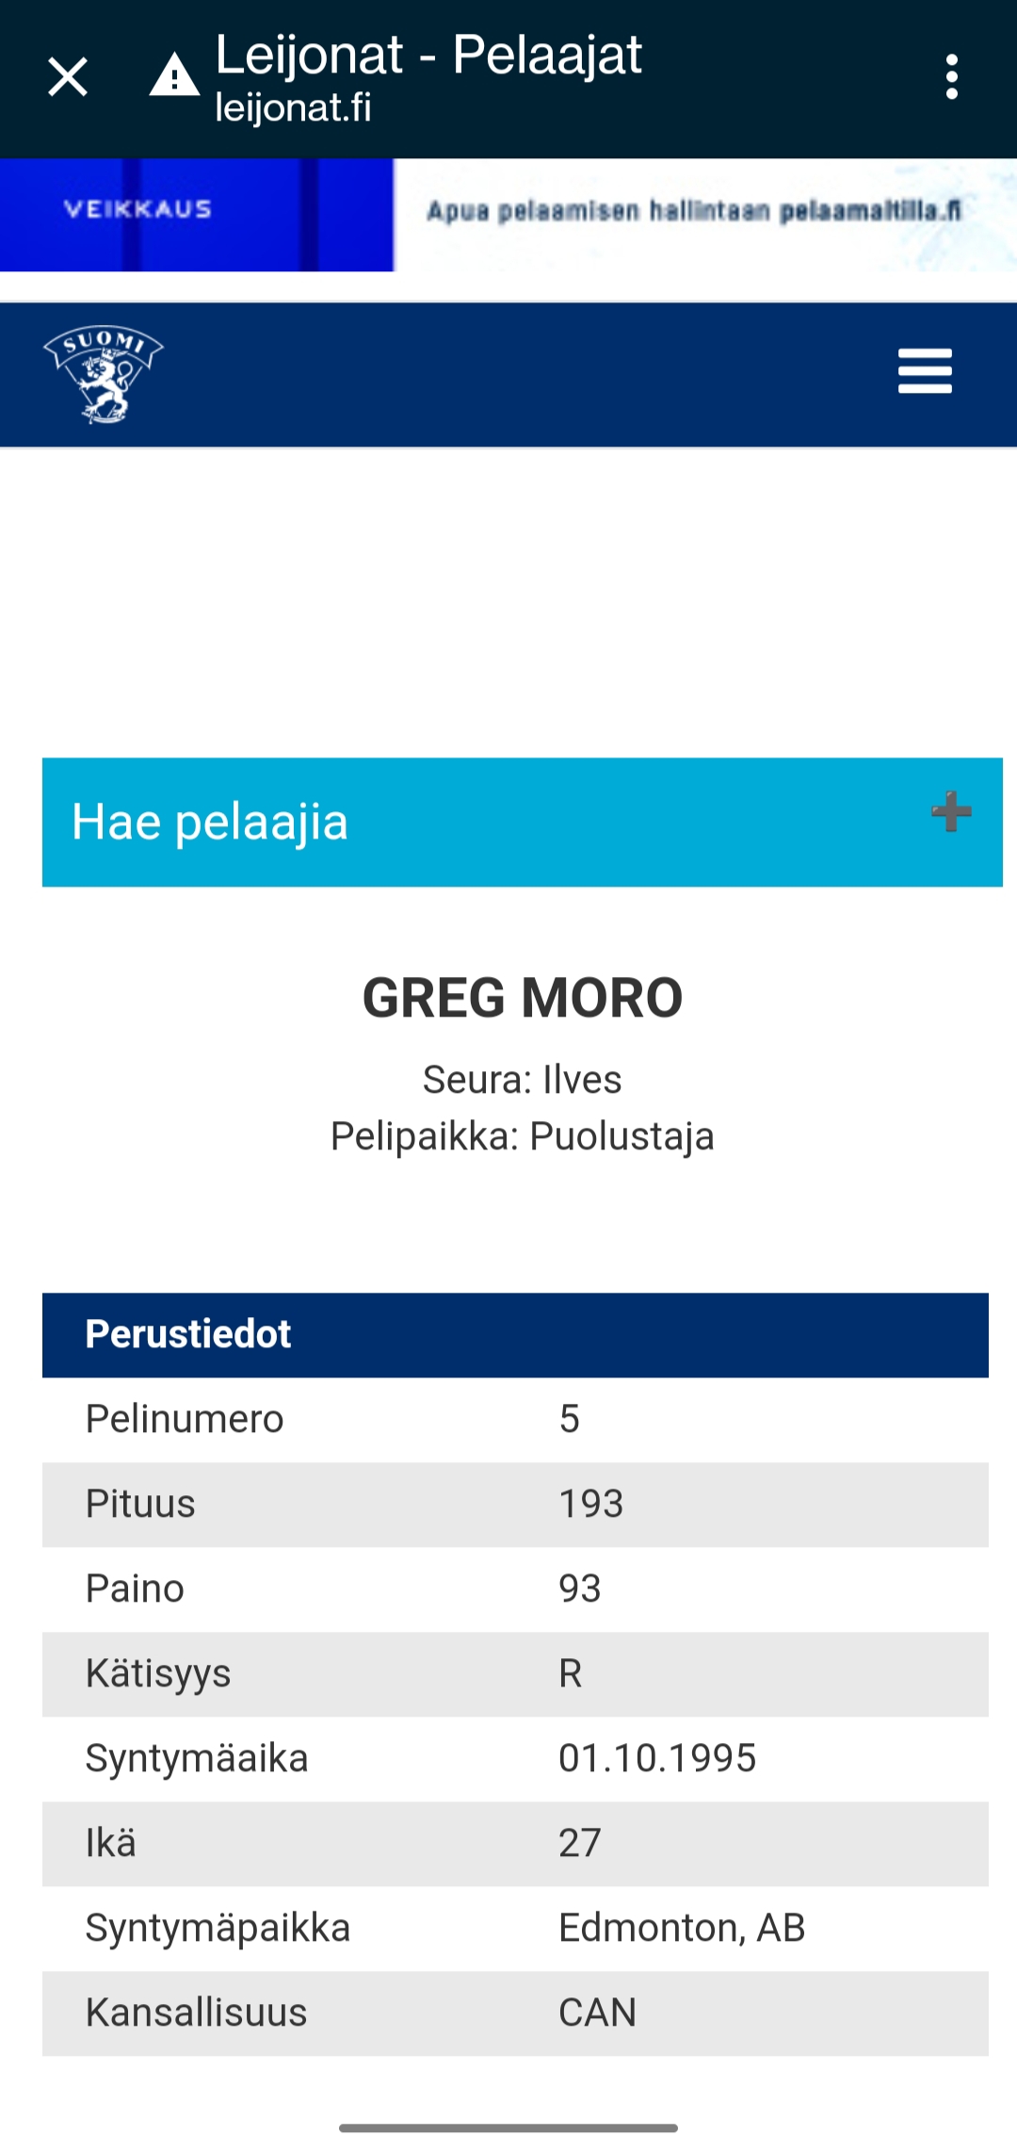This screenshot has width=1017, height=2152.
Task: Close the browser tab with X icon
Action: [x=68, y=77]
